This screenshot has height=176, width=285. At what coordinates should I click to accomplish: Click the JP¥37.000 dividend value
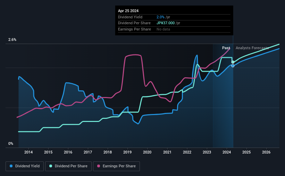[x=166, y=23]
